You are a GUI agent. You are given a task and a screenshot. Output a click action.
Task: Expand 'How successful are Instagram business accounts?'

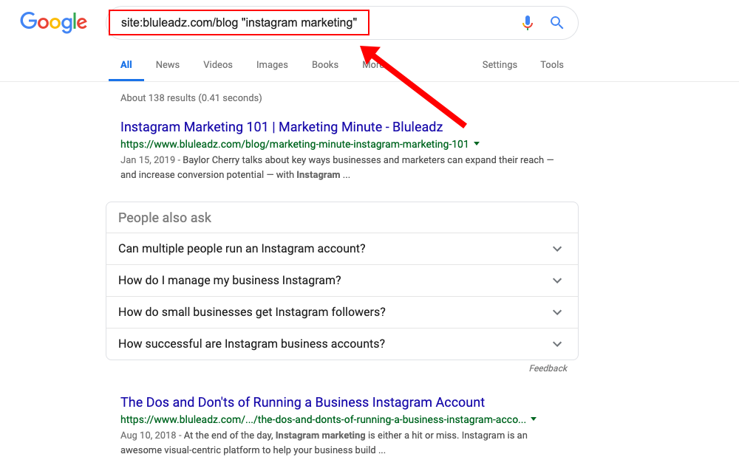tap(342, 344)
